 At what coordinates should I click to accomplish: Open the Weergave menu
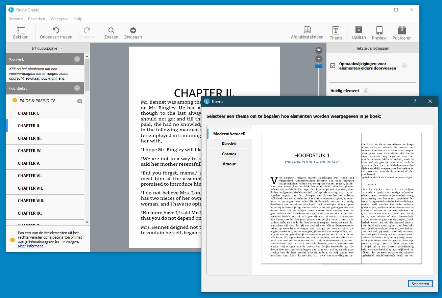pos(59,19)
